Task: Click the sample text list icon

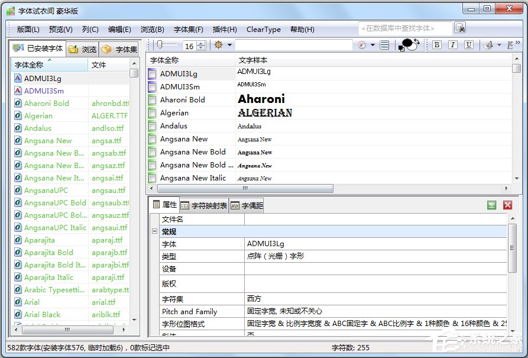Action: pyautogui.click(x=385, y=45)
